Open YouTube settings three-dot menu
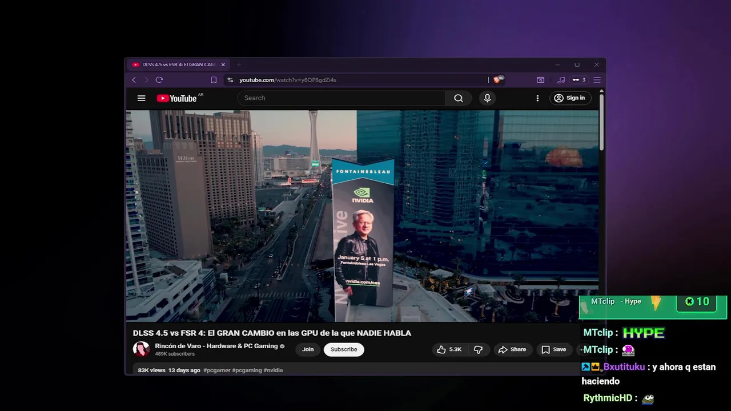731x411 pixels. (537, 98)
